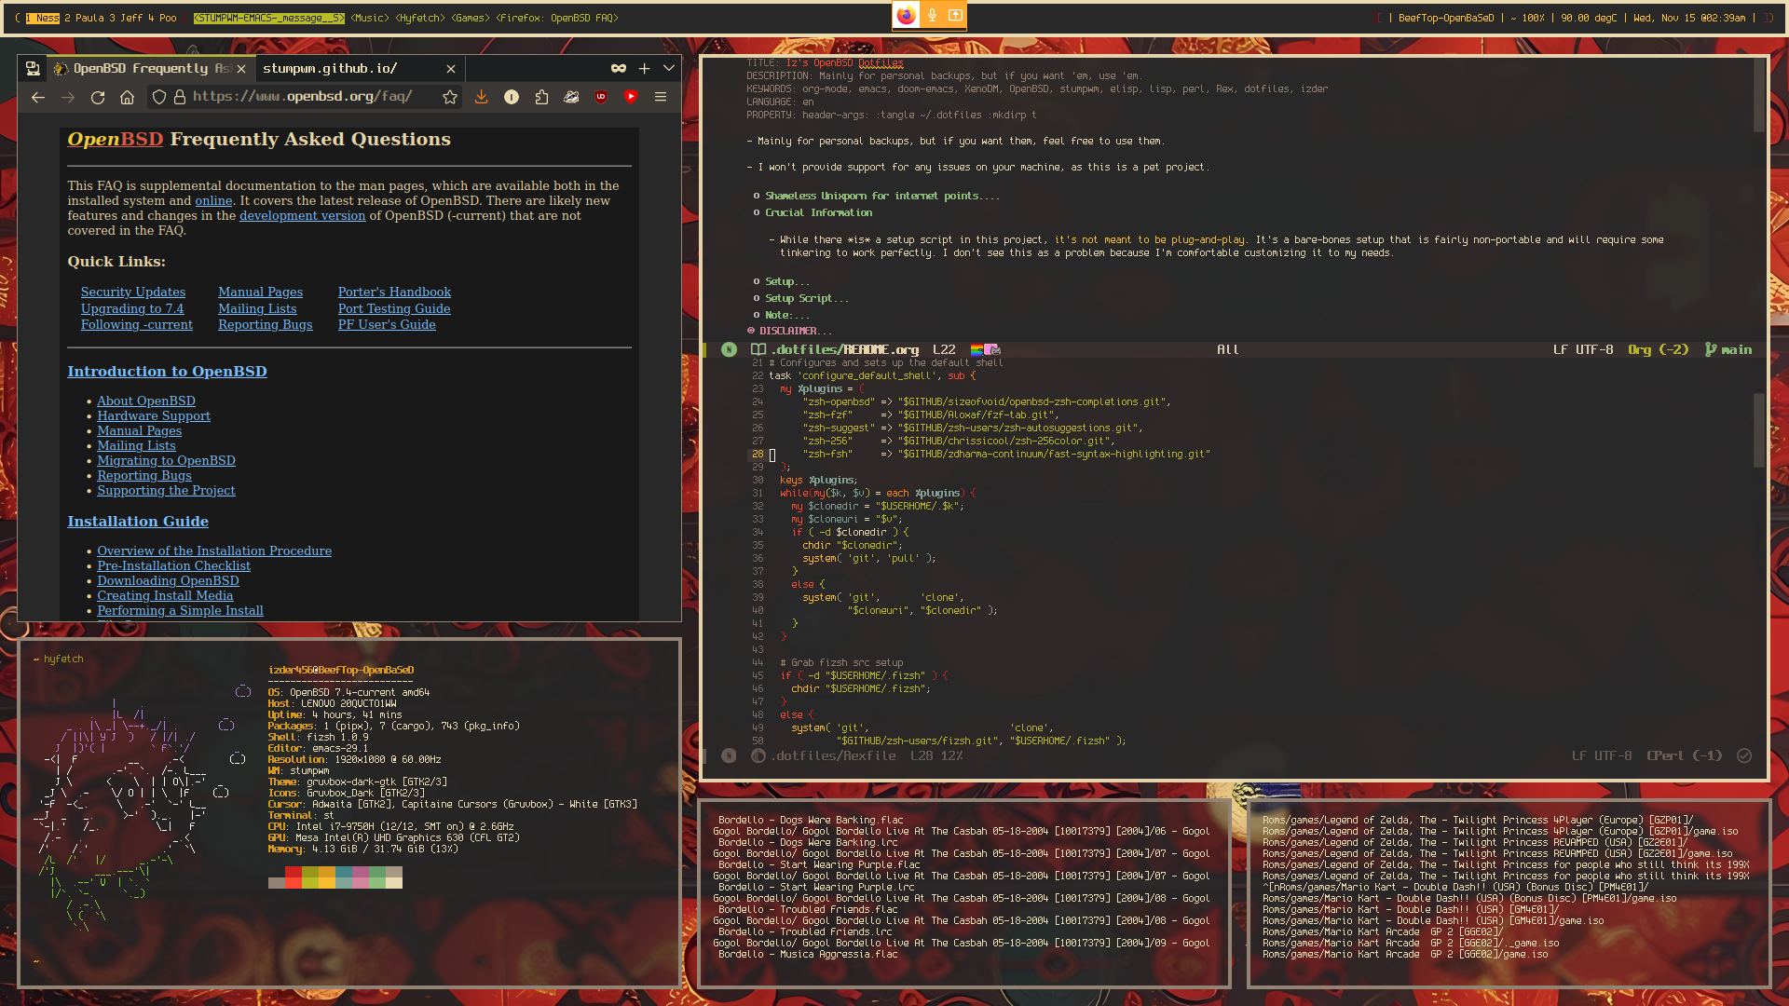
Task: Open the Firefox hamburger application menu
Action: pyautogui.click(x=661, y=97)
